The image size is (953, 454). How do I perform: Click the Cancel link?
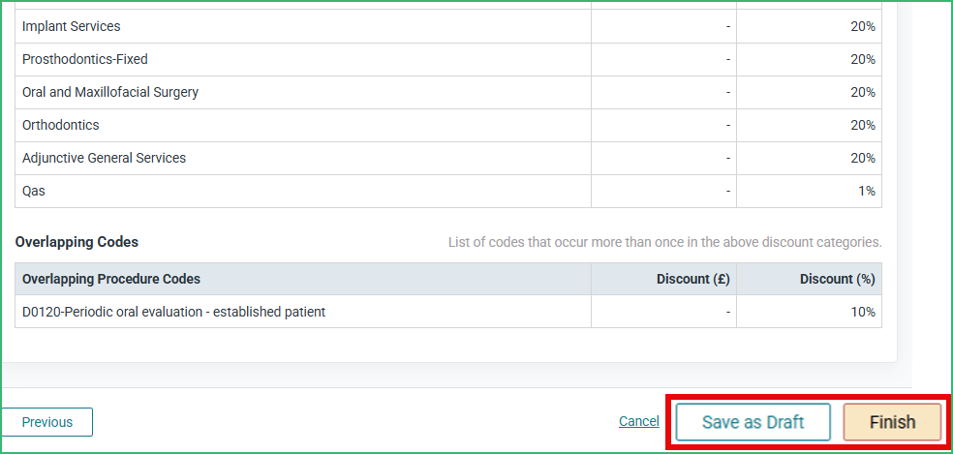pos(639,421)
